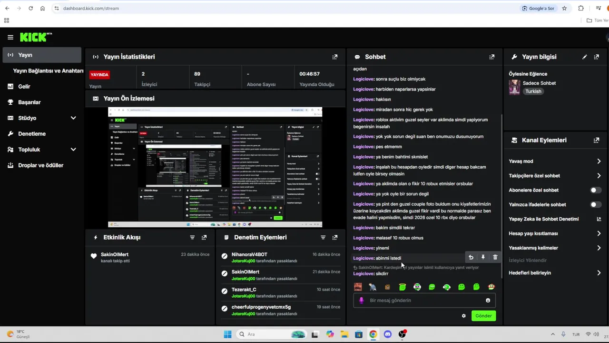Open the Başarılar sidebar item
The width and height of the screenshot is (609, 343).
29,102
